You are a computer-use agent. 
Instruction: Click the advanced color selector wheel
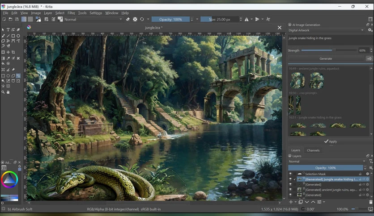tap(9, 179)
